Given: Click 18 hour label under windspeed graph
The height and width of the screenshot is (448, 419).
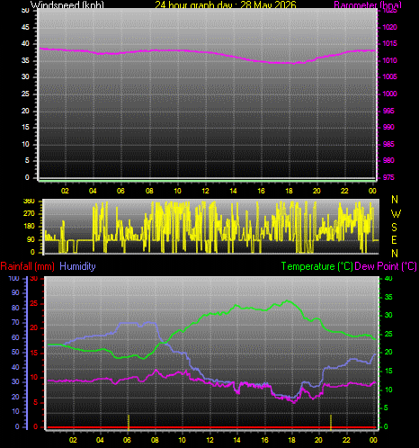Looking at the screenshot, I should (290, 191).
